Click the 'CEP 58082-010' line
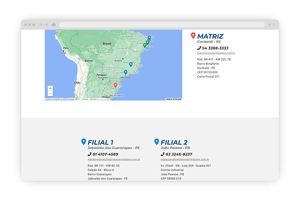 pos(171,178)
